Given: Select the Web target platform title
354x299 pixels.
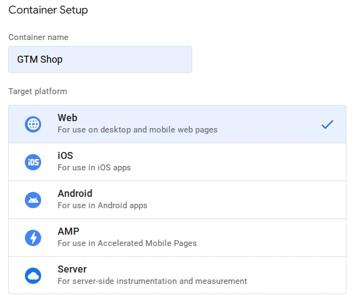Looking at the screenshot, I should 67,118.
